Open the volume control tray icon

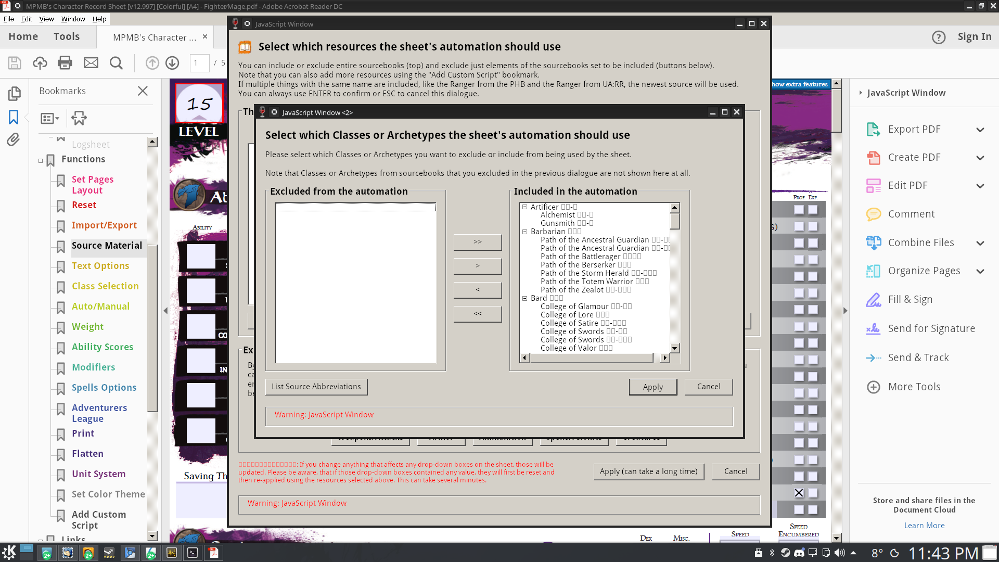pyautogui.click(x=839, y=553)
